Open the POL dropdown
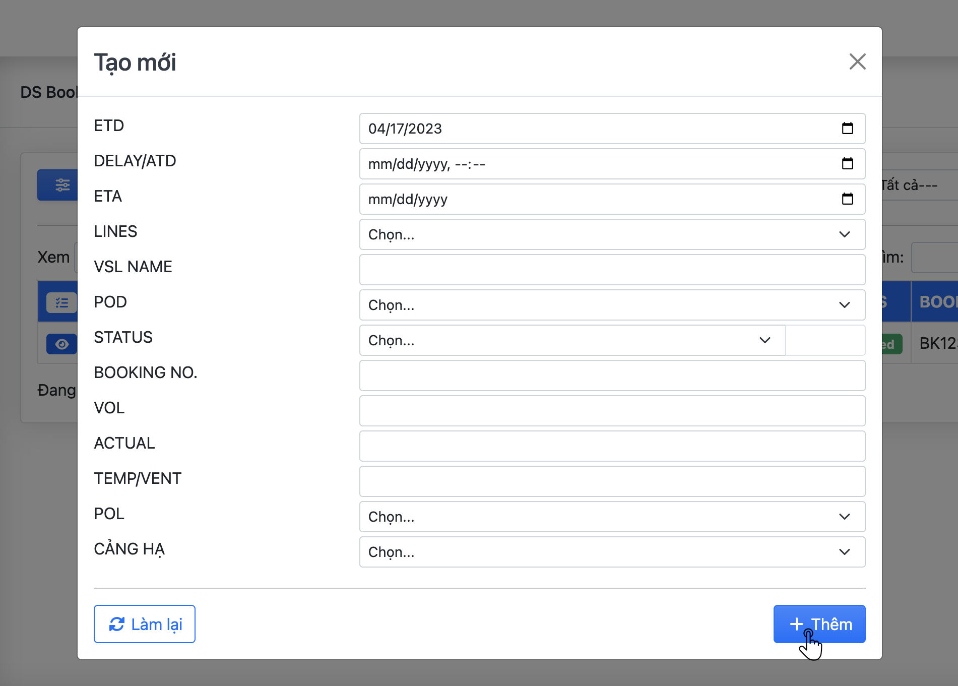 point(612,517)
